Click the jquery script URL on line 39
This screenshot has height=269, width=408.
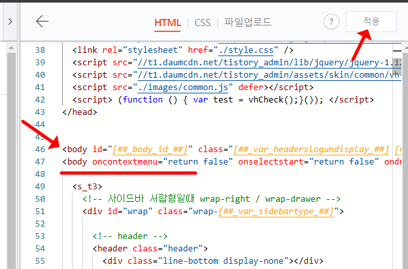pyautogui.click(x=269, y=63)
